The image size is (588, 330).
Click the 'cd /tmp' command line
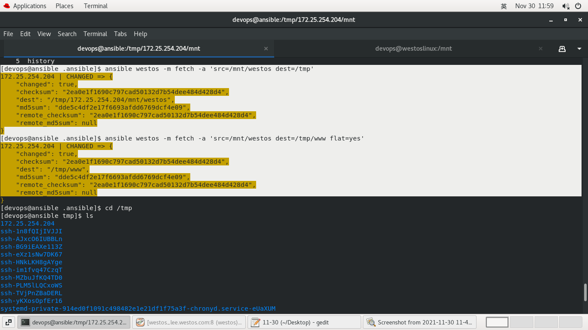(x=66, y=208)
